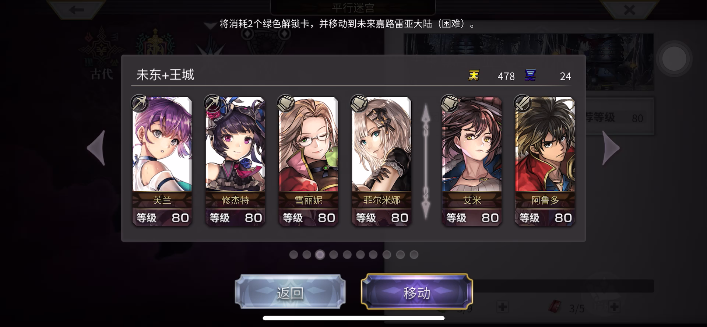Select the first party page dot

pos(293,254)
